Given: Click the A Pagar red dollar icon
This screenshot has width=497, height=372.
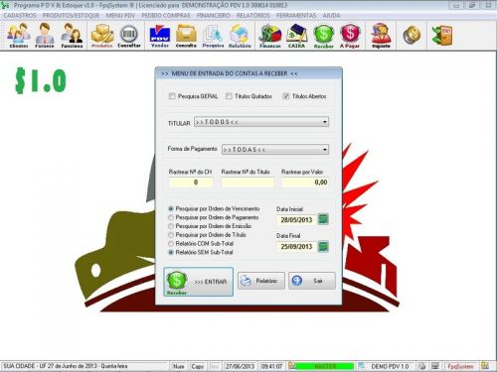Looking at the screenshot, I should 350,36.
